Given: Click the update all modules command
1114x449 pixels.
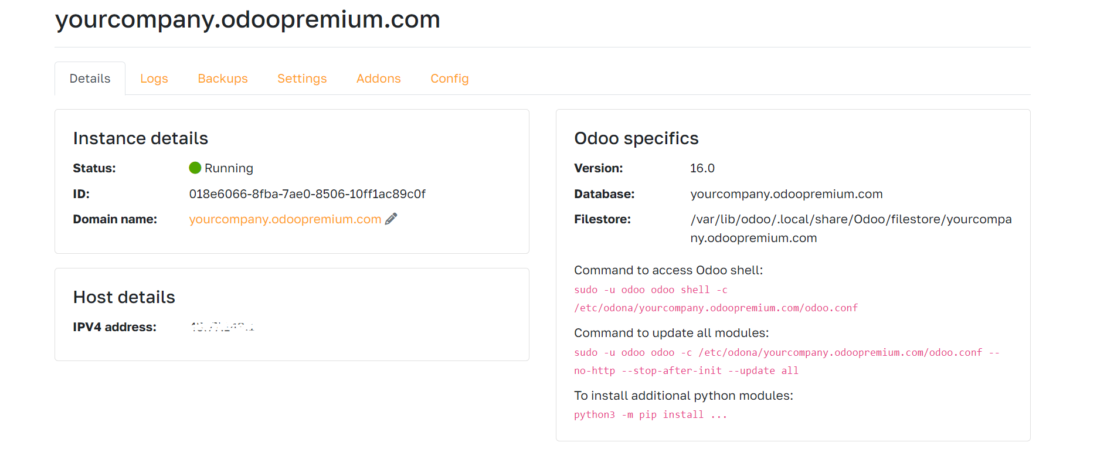Looking at the screenshot, I should pyautogui.click(x=786, y=361).
